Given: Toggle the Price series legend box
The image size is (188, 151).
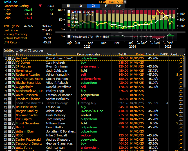Looking at the screenshot, I should 69,15.
